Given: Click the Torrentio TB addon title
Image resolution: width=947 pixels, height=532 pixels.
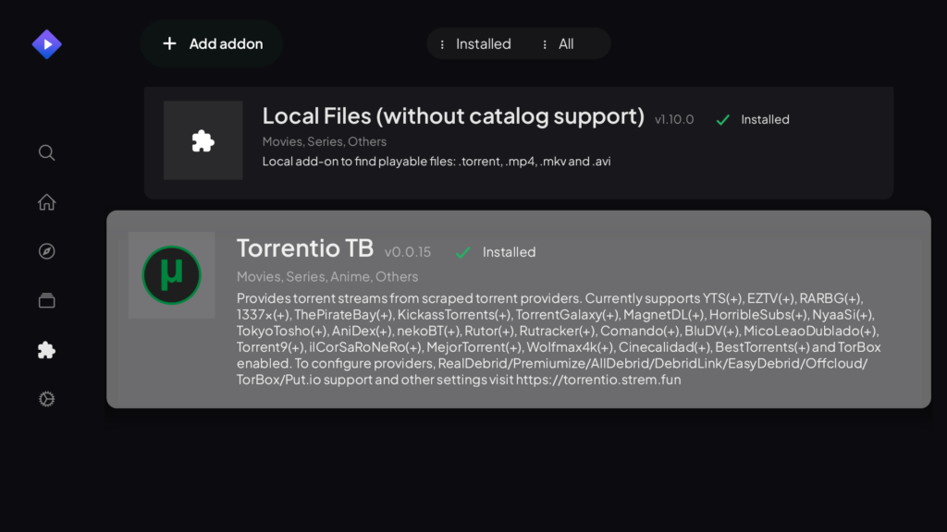Looking at the screenshot, I should (305, 248).
